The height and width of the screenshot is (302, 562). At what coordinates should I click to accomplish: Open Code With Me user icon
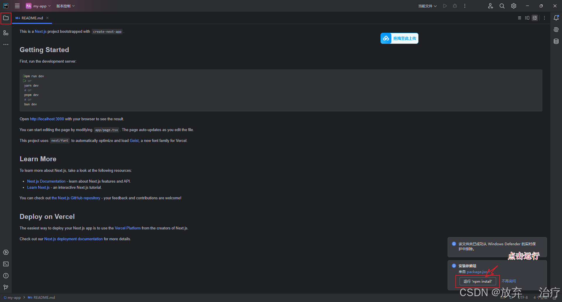(491, 6)
